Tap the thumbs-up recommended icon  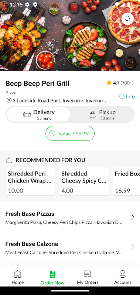pyautogui.click(x=9, y=160)
